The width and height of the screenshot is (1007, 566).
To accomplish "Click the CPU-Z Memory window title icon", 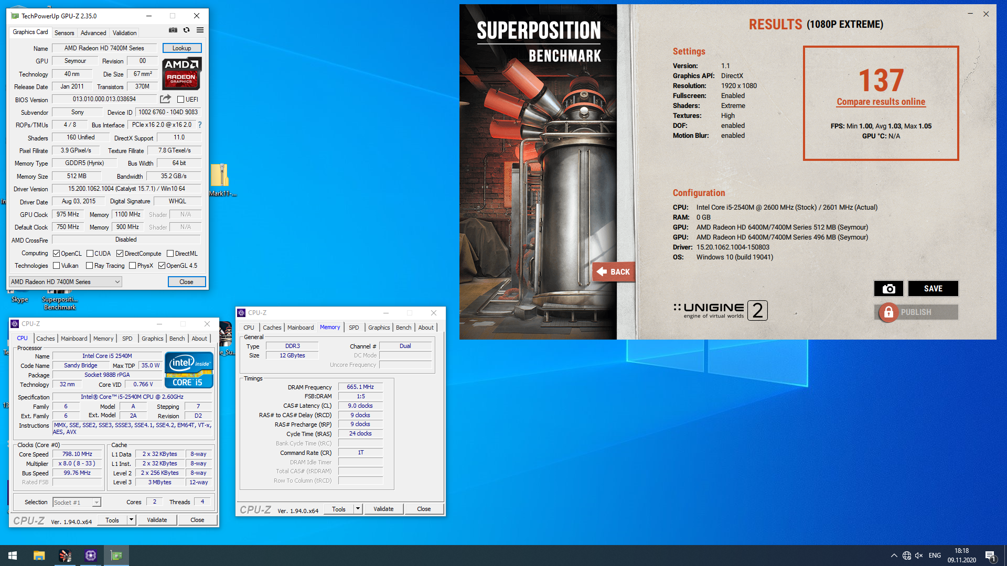I will 241,313.
